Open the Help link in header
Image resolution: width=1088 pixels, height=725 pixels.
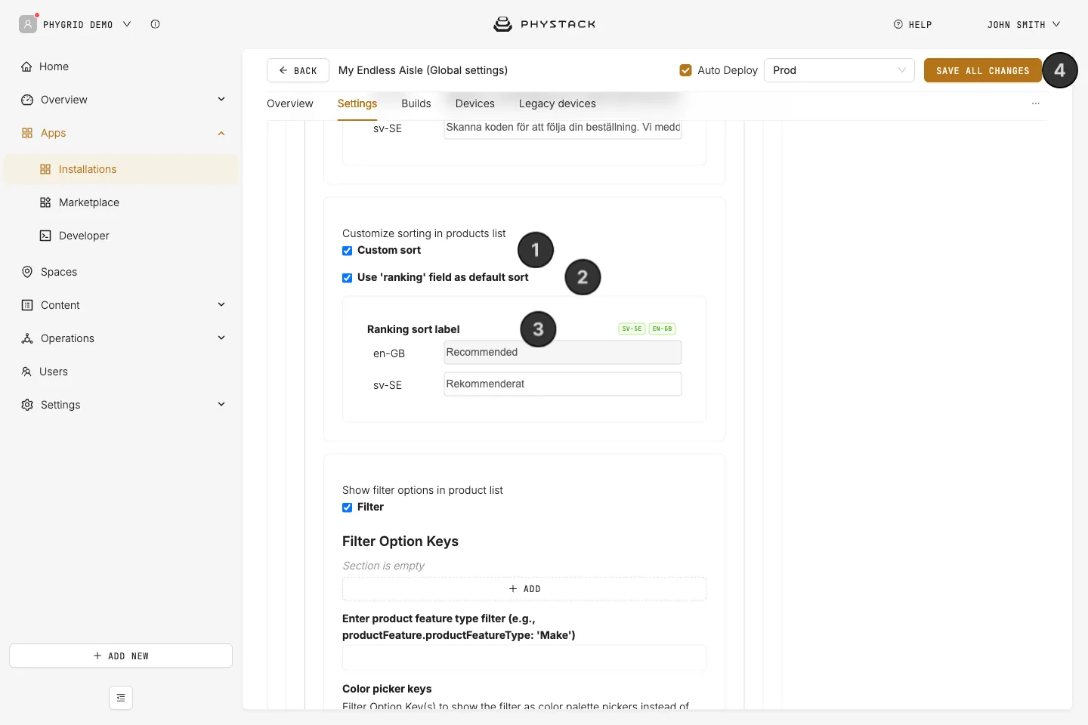pyautogui.click(x=913, y=24)
